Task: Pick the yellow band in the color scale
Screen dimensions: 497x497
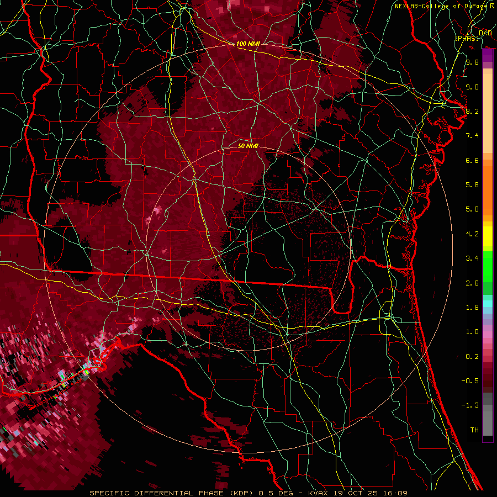Action: 488,236
